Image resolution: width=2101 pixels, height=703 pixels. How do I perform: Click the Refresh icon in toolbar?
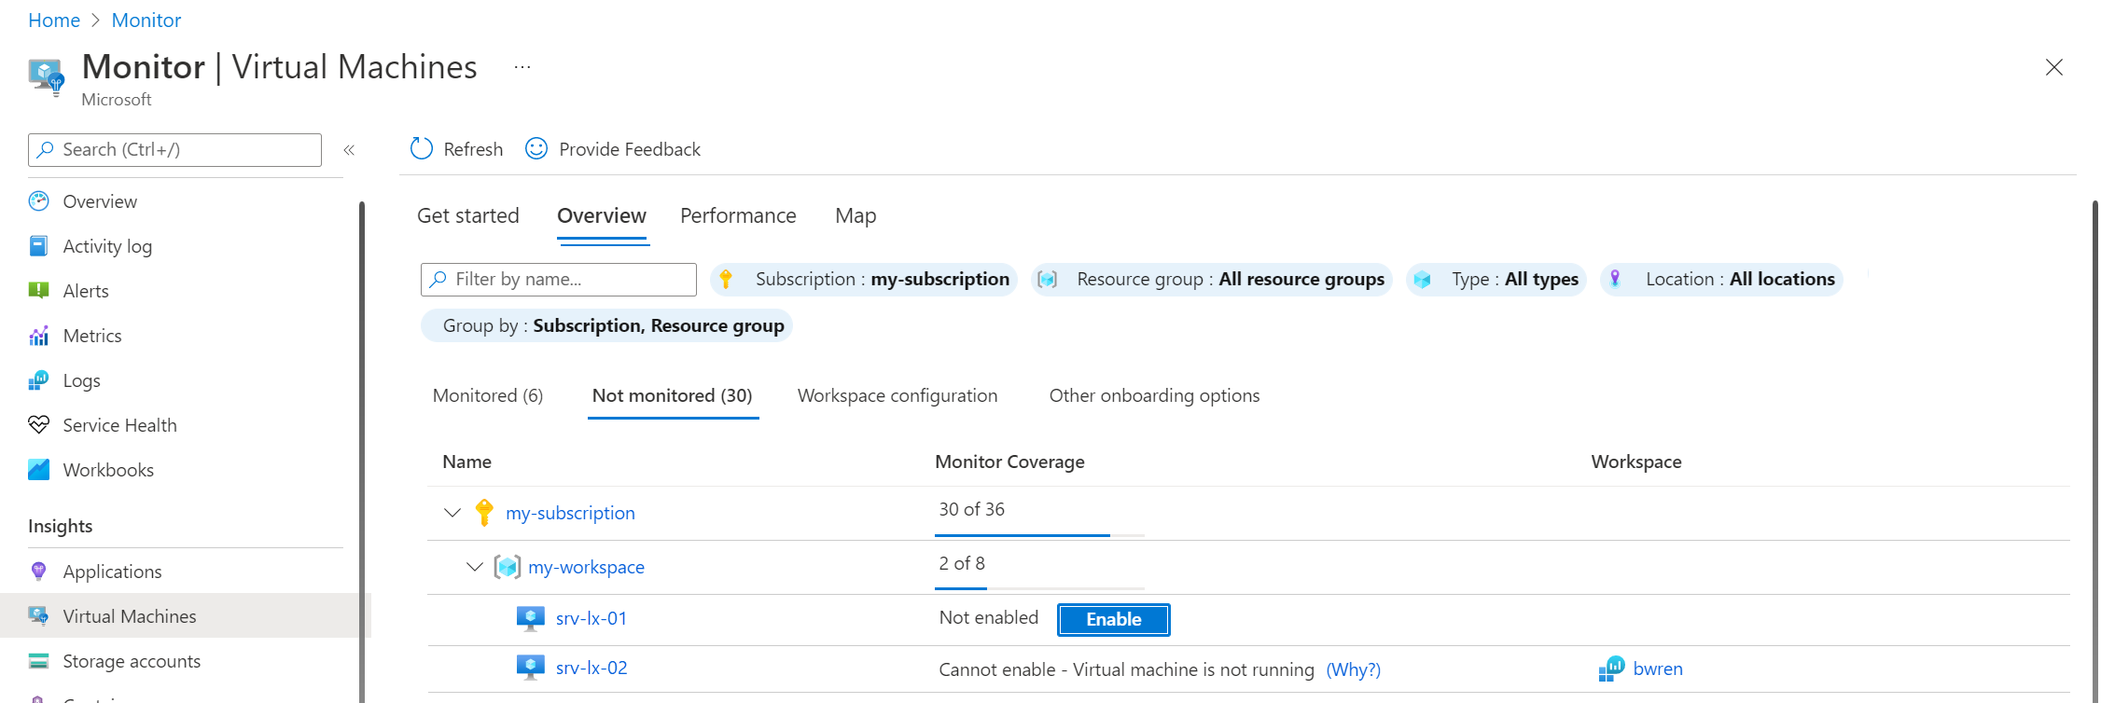click(x=422, y=149)
